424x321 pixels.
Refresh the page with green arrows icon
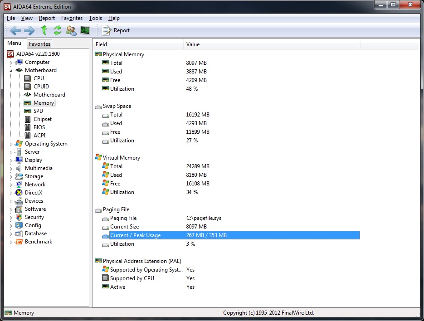tap(57, 30)
